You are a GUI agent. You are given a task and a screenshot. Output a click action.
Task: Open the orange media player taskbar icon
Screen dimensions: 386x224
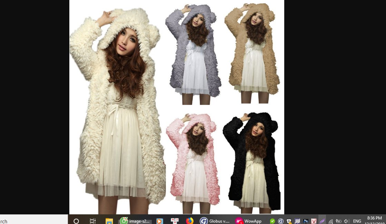(159, 221)
